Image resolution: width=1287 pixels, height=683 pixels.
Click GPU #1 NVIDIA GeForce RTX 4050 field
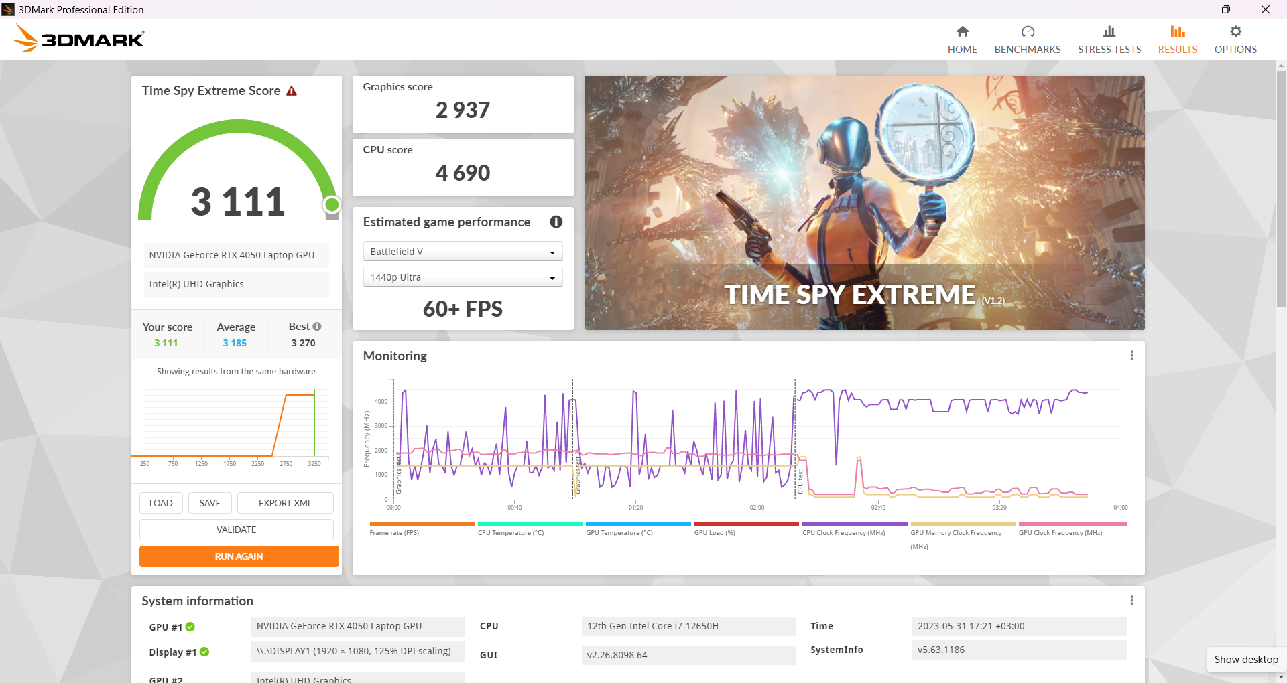(358, 627)
